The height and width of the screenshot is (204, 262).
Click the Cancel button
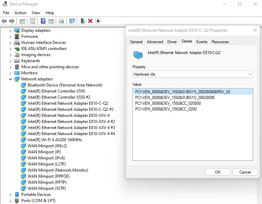245,172
